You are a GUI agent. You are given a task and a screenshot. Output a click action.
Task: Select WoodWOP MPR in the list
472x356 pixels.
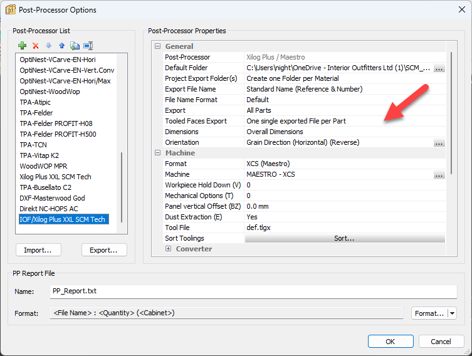point(43,166)
